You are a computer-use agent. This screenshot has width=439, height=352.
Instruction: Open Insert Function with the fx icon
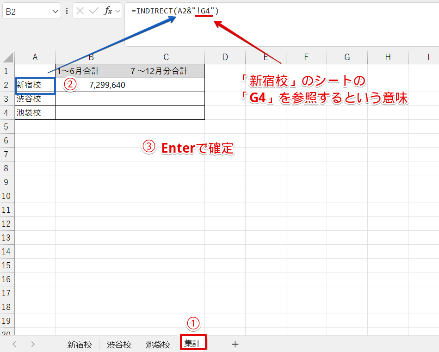pos(108,11)
